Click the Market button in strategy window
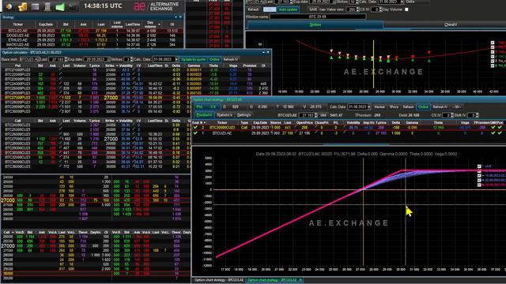 [x=379, y=107]
